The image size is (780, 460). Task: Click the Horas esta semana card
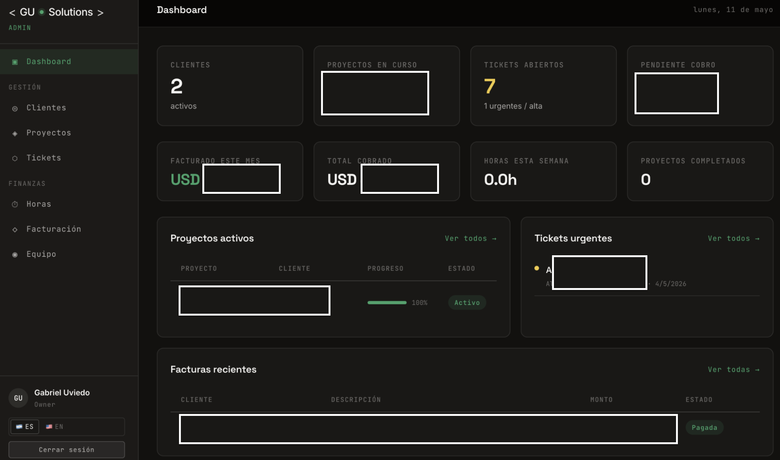pos(543,171)
